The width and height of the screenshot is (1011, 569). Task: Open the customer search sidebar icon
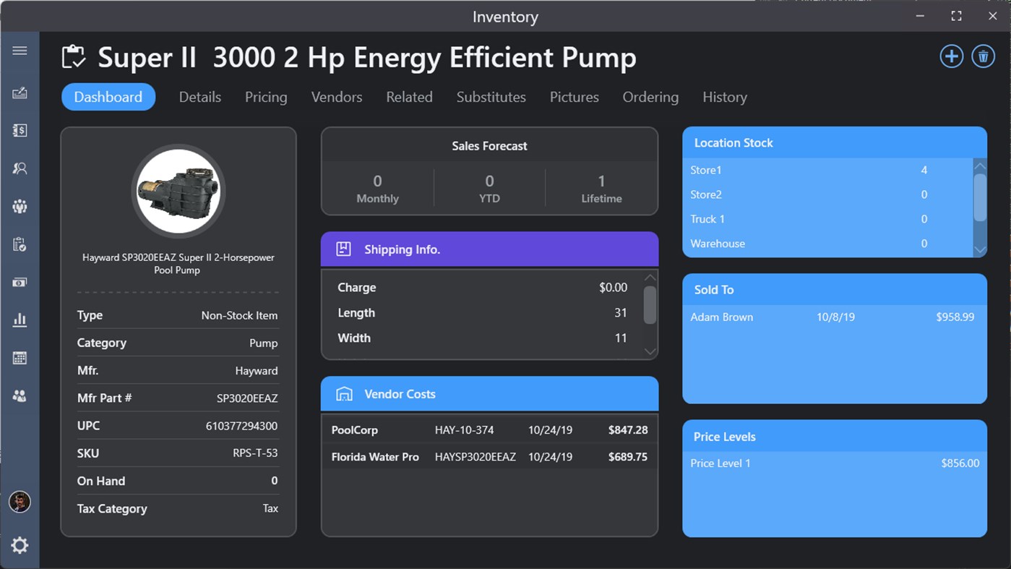[20, 168]
